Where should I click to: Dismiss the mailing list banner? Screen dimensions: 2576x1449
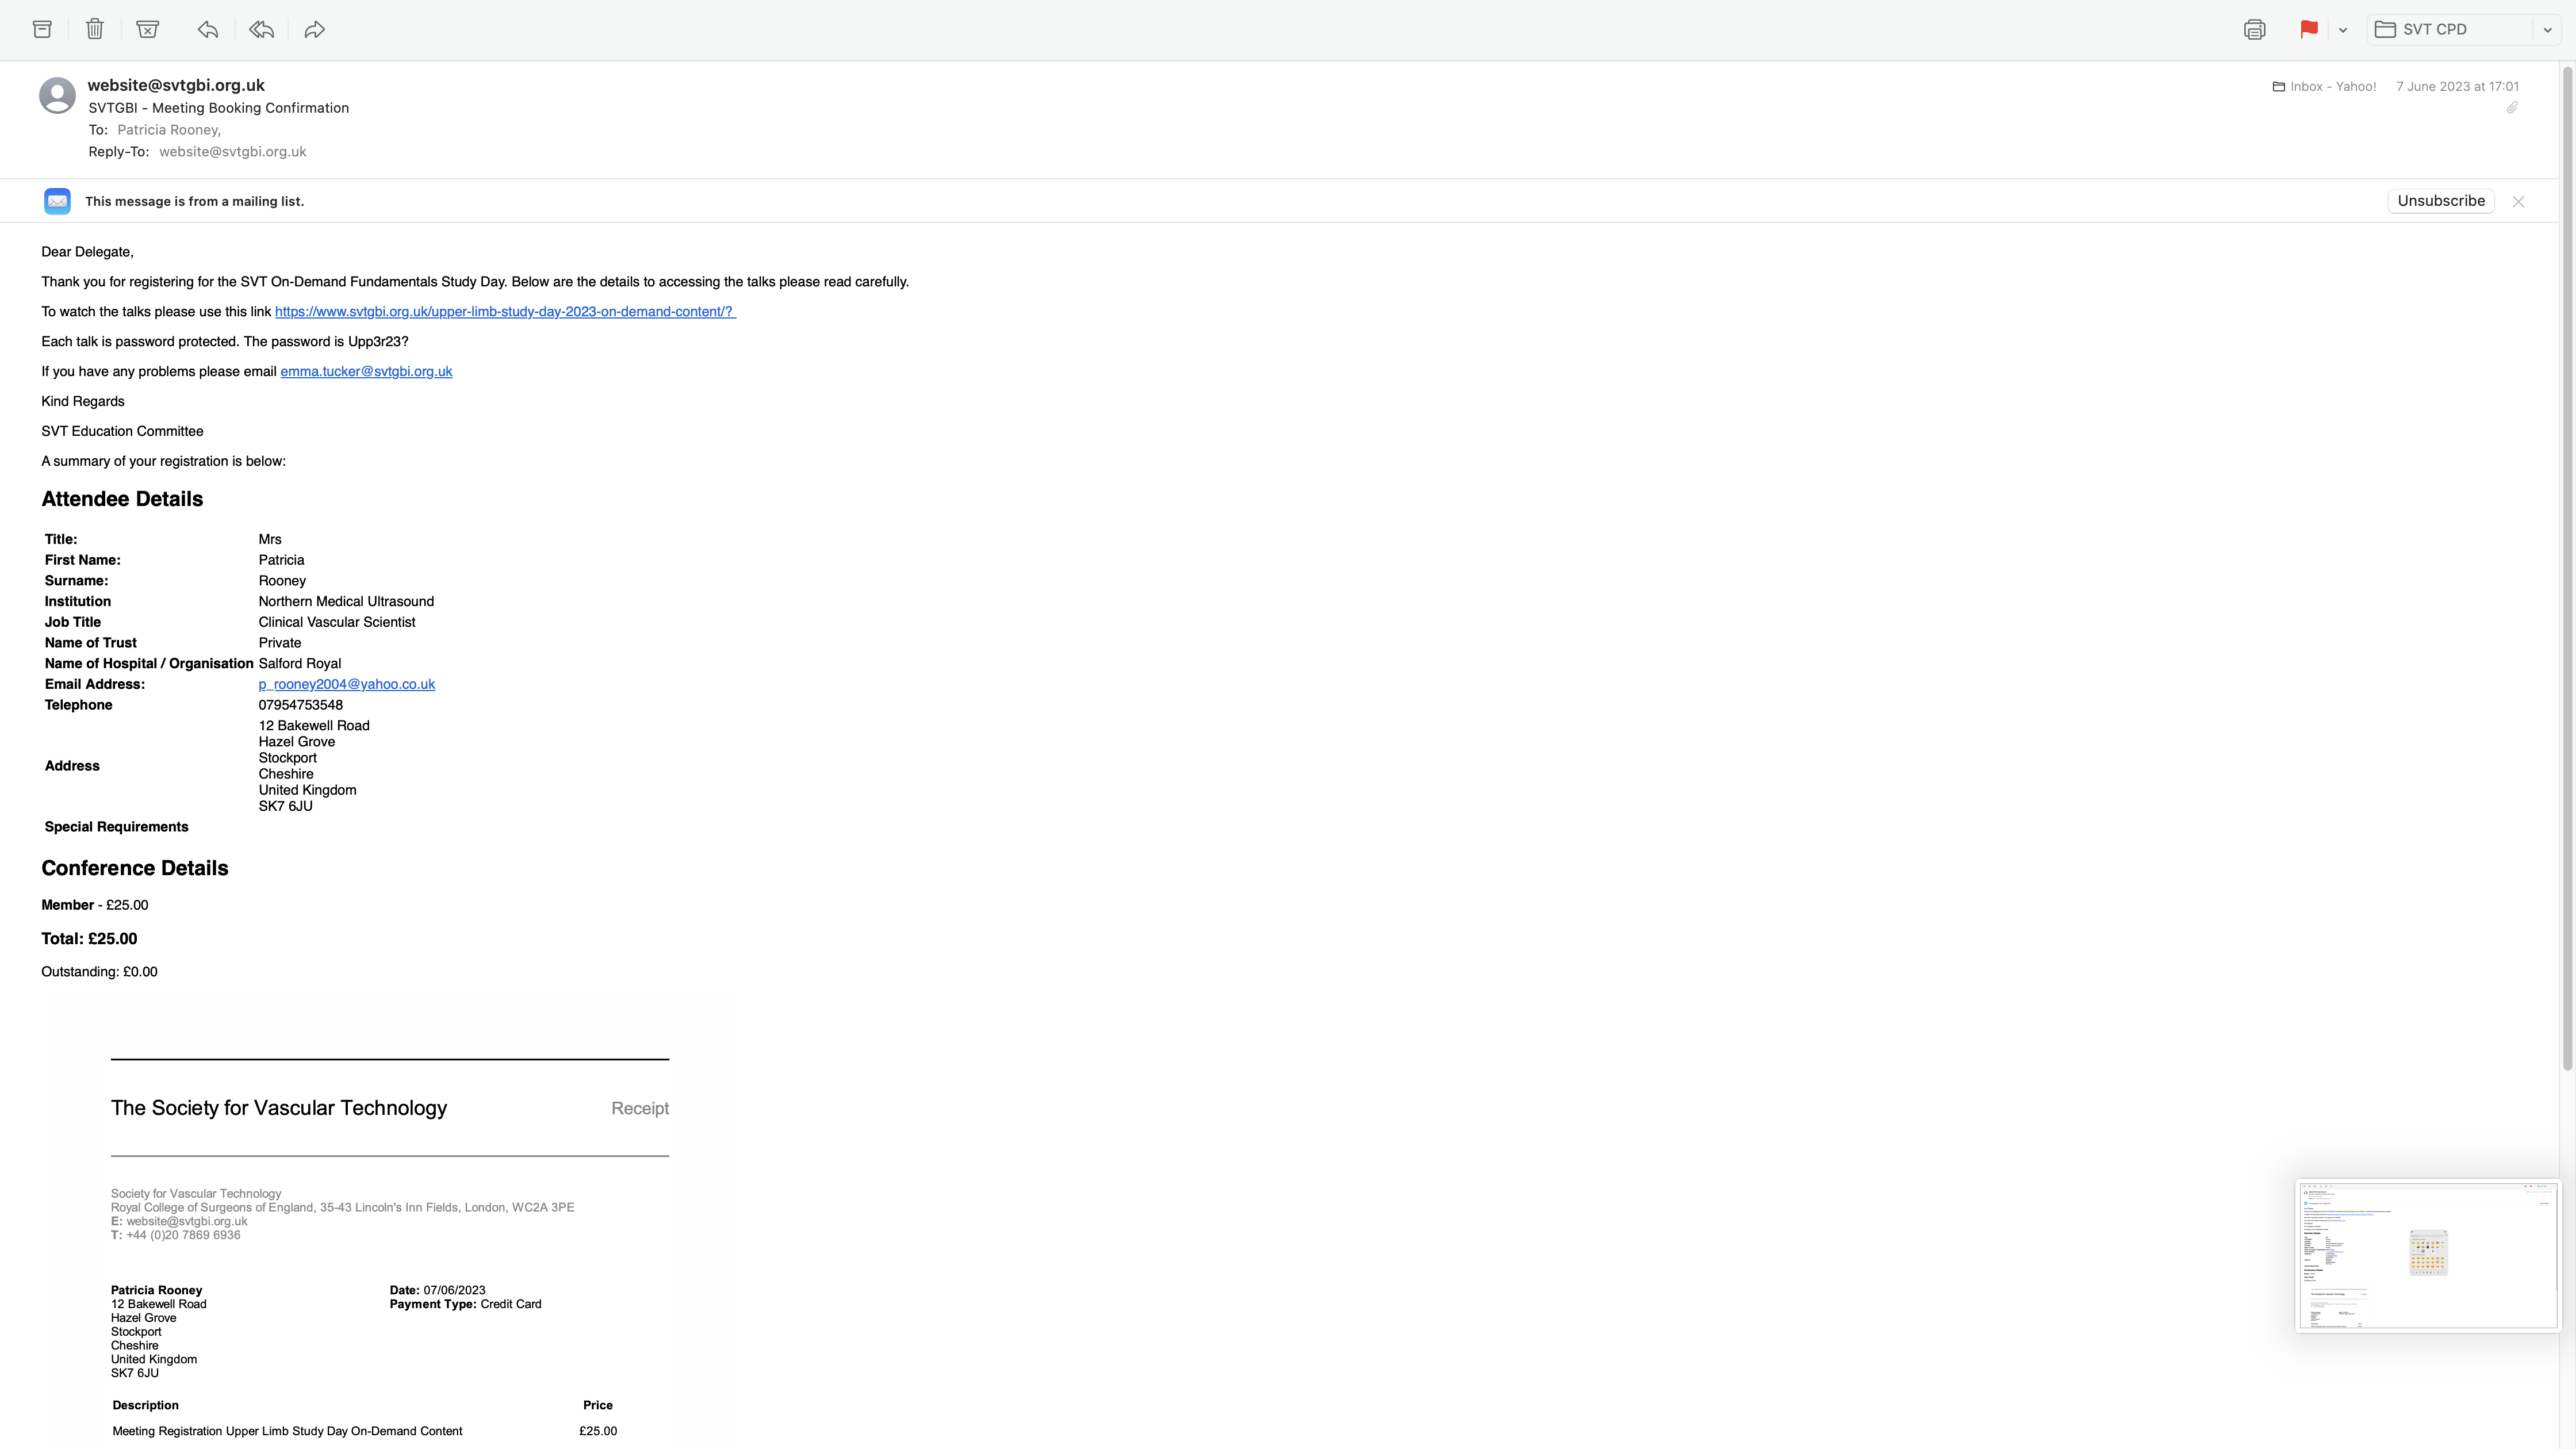click(x=2518, y=201)
